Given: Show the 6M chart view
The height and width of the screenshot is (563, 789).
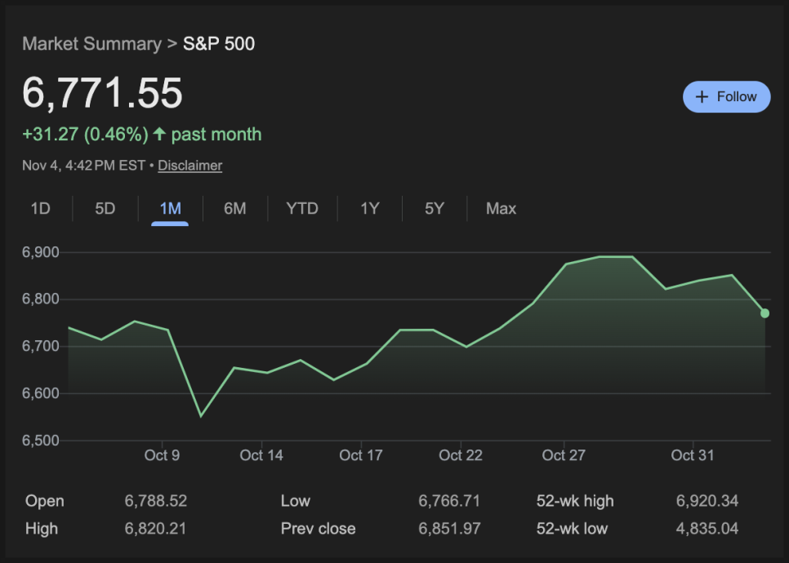Looking at the screenshot, I should click(234, 209).
